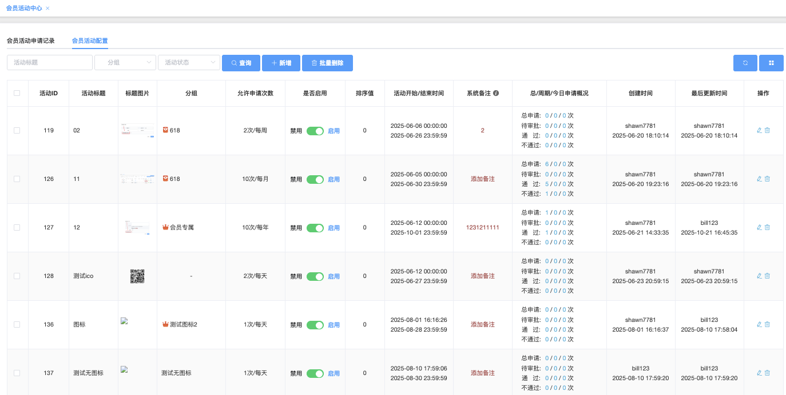Click delete icon for activity 128
Screen dimensions: 786x395
(x=768, y=276)
